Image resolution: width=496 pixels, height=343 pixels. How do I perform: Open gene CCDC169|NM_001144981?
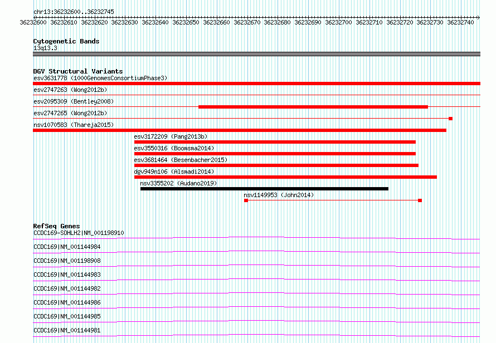point(67,330)
